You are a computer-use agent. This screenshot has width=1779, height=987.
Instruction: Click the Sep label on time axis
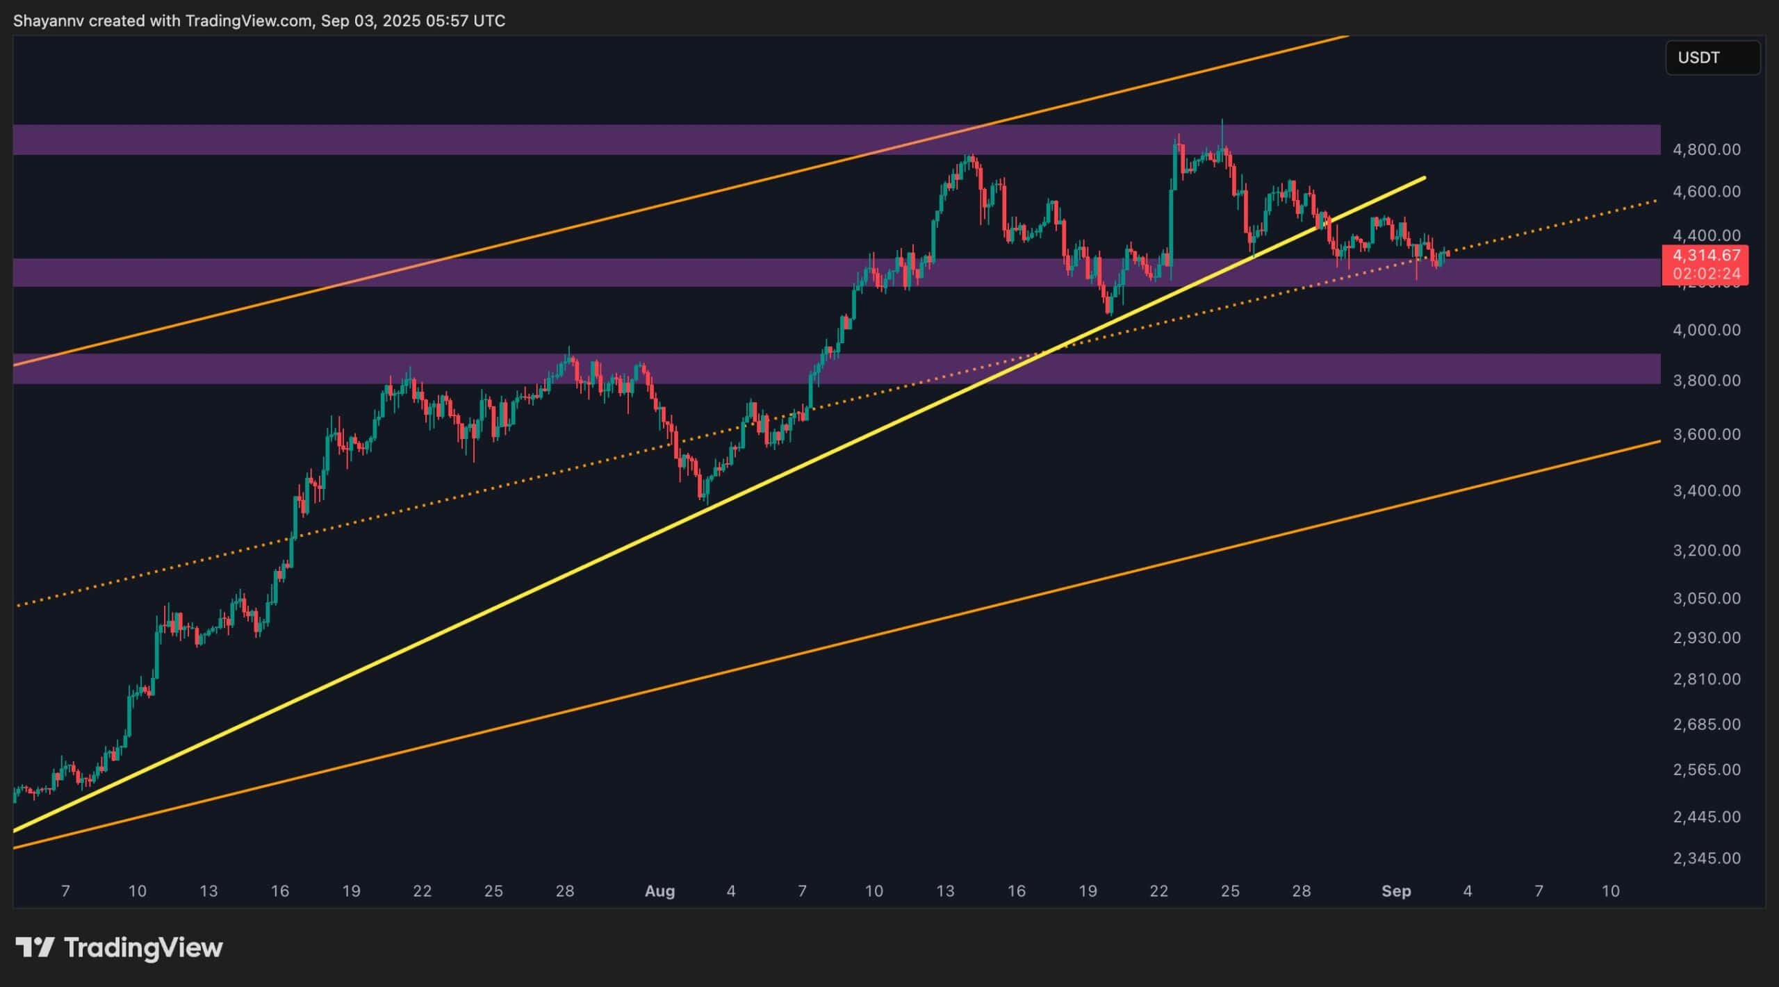click(x=1396, y=891)
